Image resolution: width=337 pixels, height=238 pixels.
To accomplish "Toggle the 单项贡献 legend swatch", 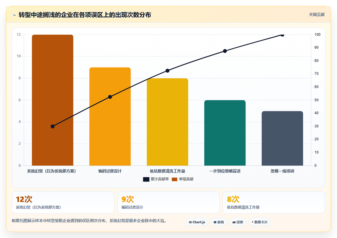I will tap(175, 179).
